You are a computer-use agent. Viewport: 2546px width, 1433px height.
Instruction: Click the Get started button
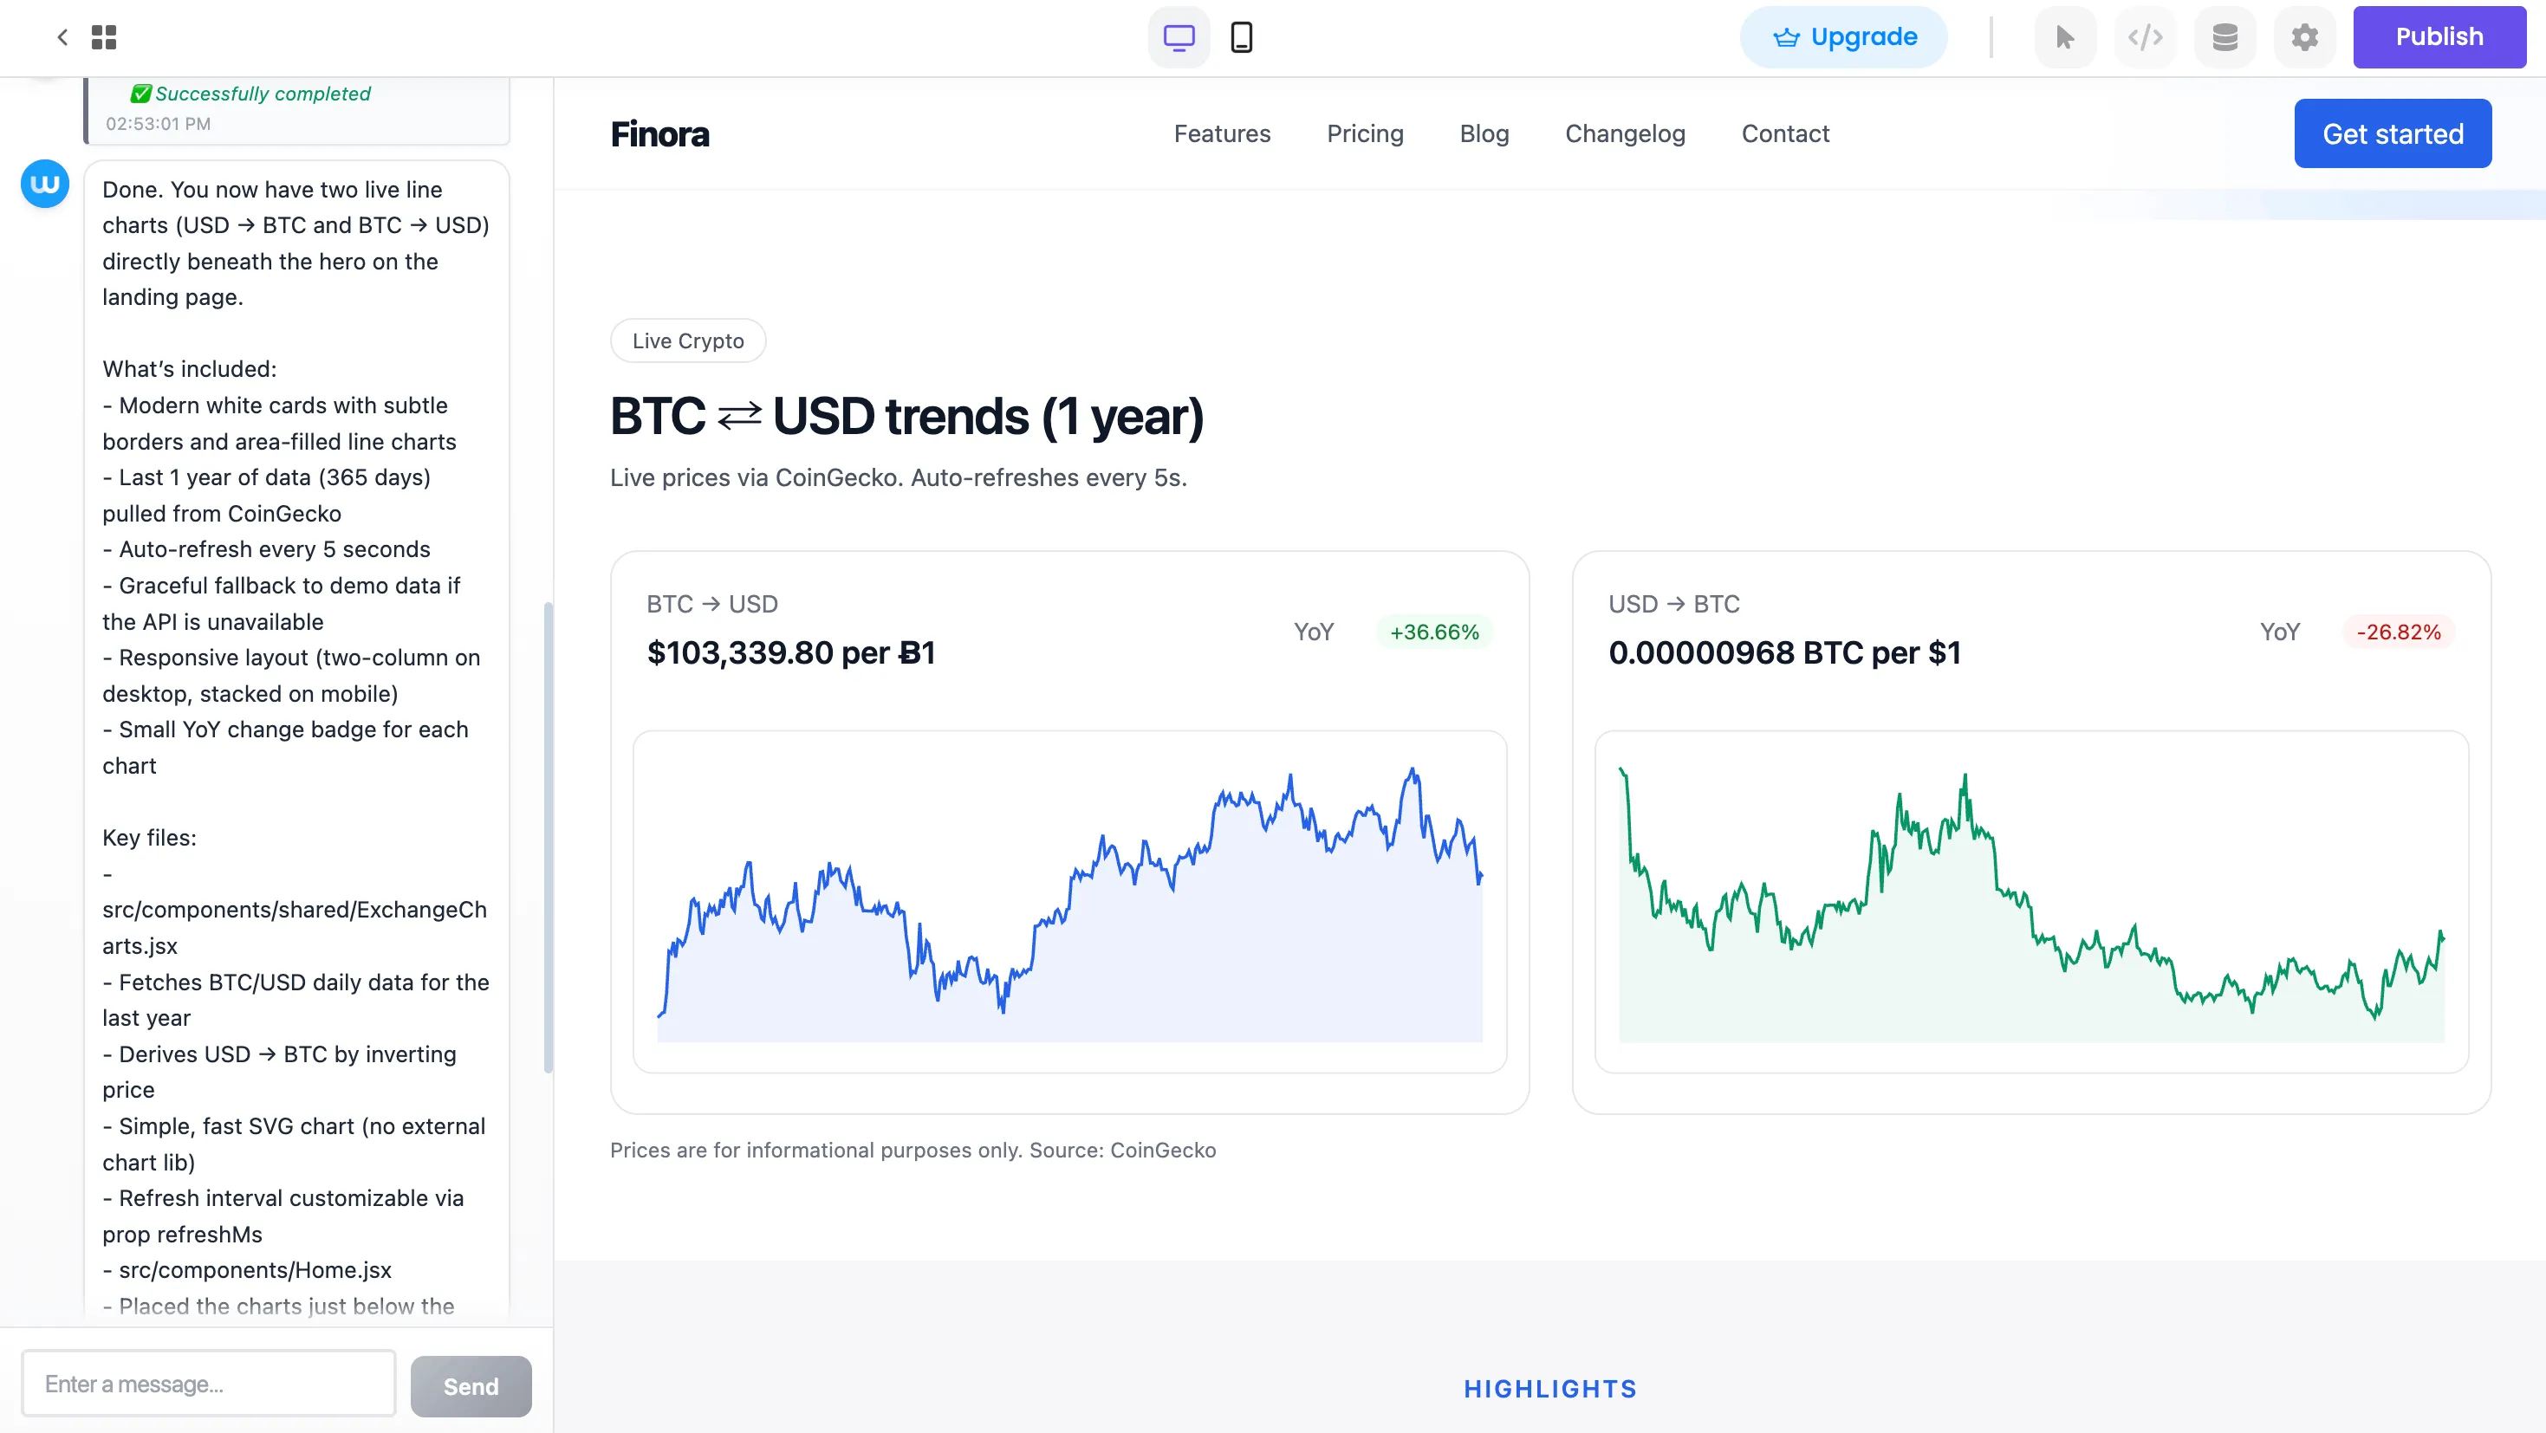click(2393, 133)
